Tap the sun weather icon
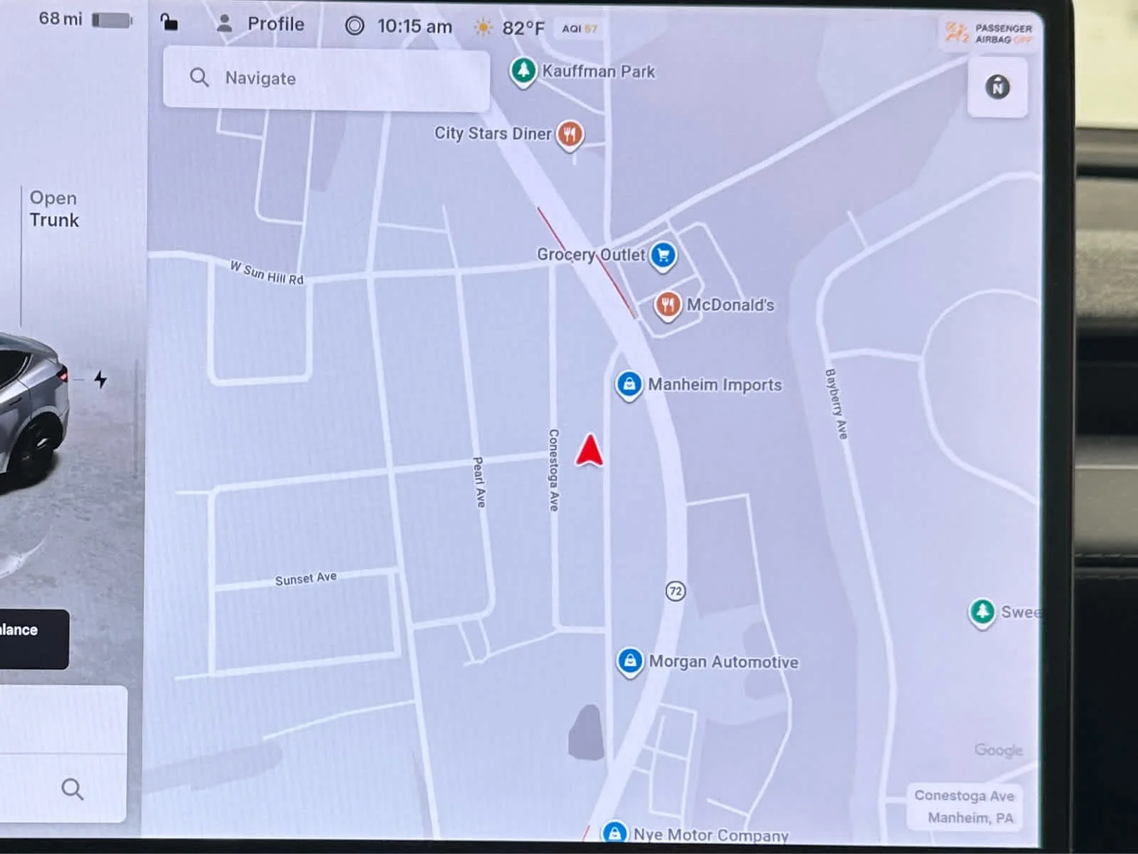Screen dimensions: 1138x854 click(x=483, y=28)
